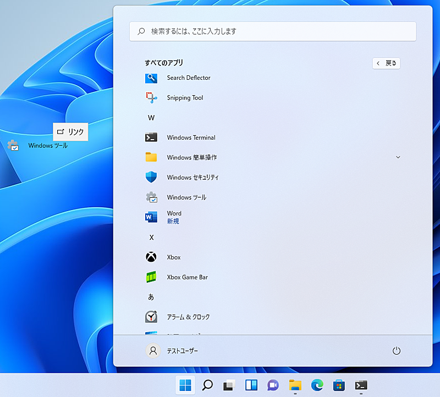Viewport: 440px width, 397px height.
Task: Open Task View on taskbar
Action: pyautogui.click(x=229, y=385)
